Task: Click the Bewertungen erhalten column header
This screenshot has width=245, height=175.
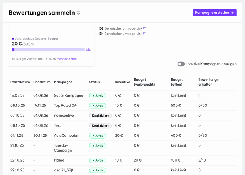Action: 209,82
